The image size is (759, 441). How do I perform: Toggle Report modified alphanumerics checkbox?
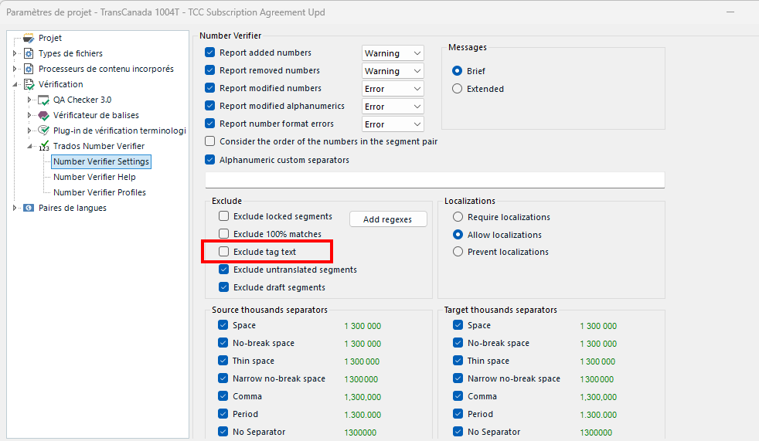click(209, 105)
